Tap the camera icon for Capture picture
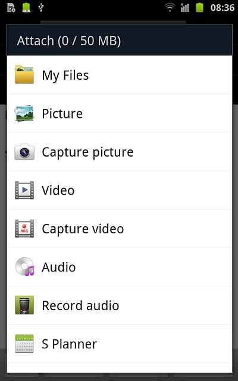This screenshot has height=381, width=238. 24,152
